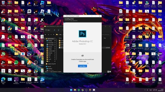Open the Avast Secure Browser desktop shortcut
Screen dimensions: 165x92
[x=29, y=72]
